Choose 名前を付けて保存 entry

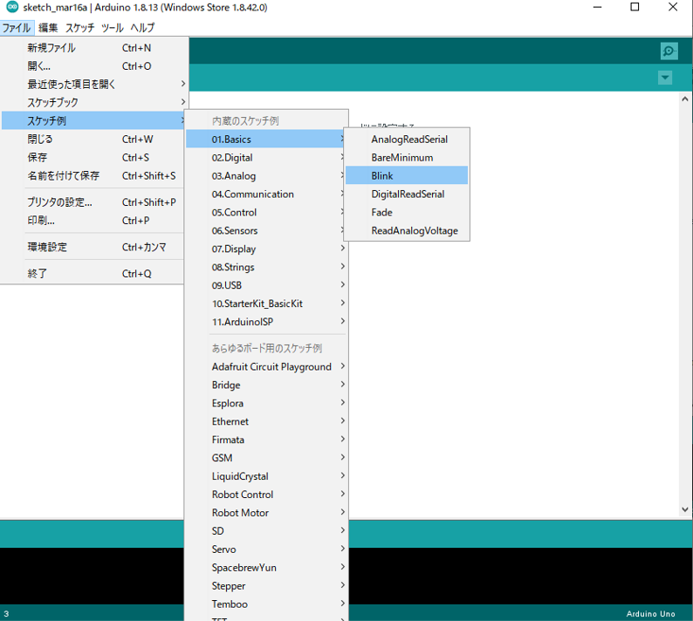click(93, 175)
